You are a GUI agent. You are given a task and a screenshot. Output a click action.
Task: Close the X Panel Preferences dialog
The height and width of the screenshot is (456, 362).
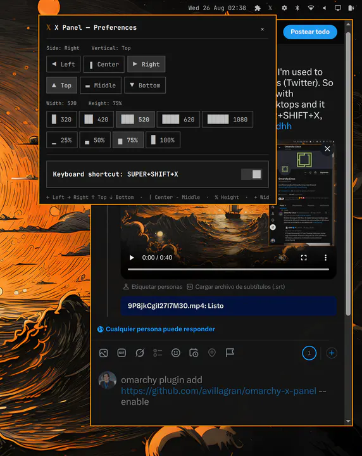click(x=263, y=29)
